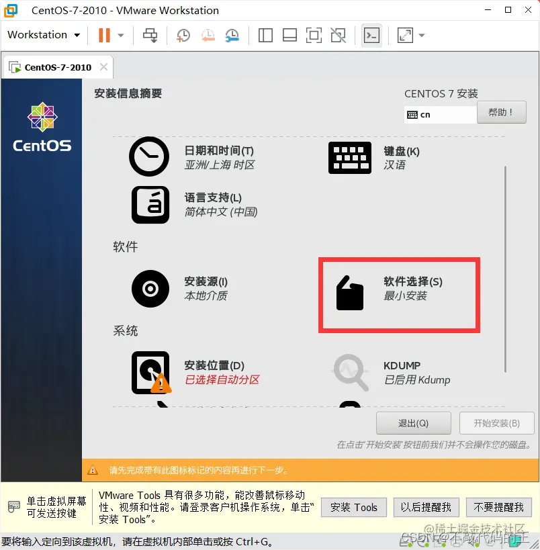540x550 pixels.
Task: Open 语言支持 language support settings
Action: click(194, 205)
